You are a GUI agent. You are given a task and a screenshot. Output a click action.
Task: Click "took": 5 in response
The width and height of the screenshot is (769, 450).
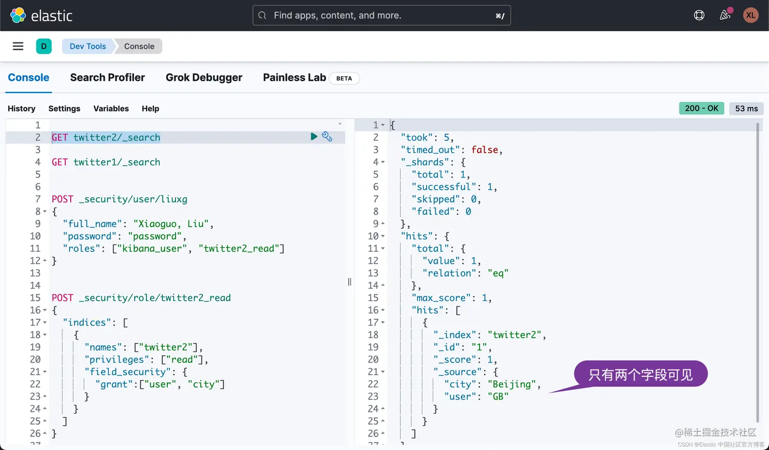pos(427,137)
